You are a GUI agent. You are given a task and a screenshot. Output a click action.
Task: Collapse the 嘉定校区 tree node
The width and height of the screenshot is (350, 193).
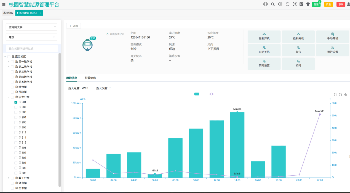[x=5, y=57]
